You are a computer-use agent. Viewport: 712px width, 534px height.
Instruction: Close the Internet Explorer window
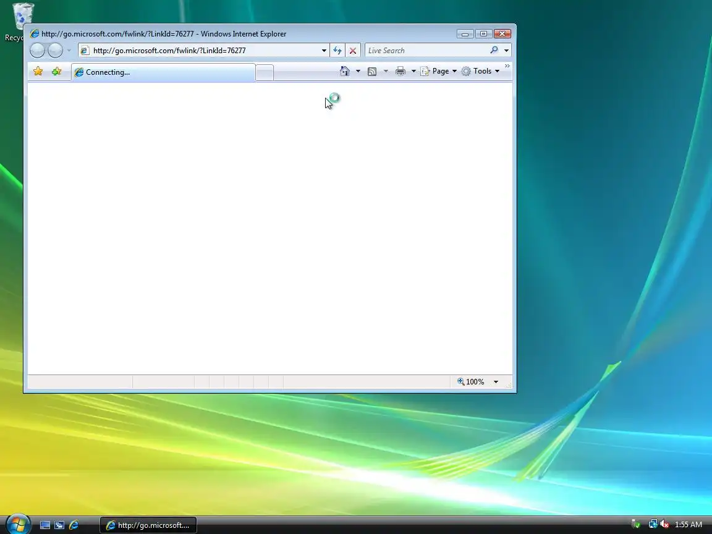point(502,33)
